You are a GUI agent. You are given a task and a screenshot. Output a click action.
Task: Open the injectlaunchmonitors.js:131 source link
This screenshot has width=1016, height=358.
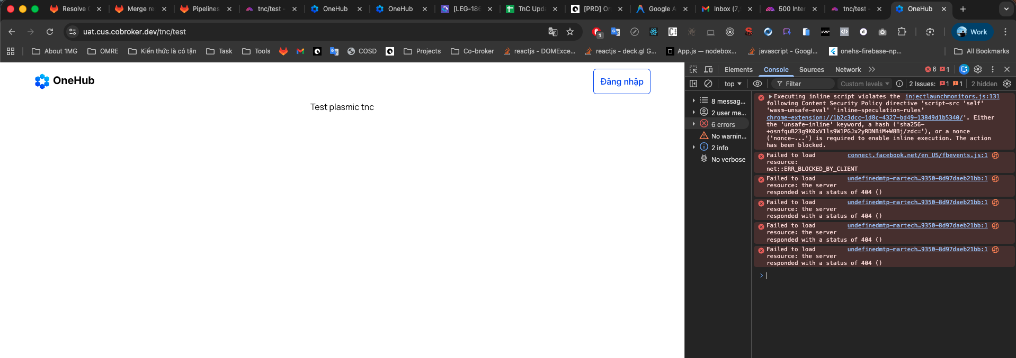tap(952, 96)
